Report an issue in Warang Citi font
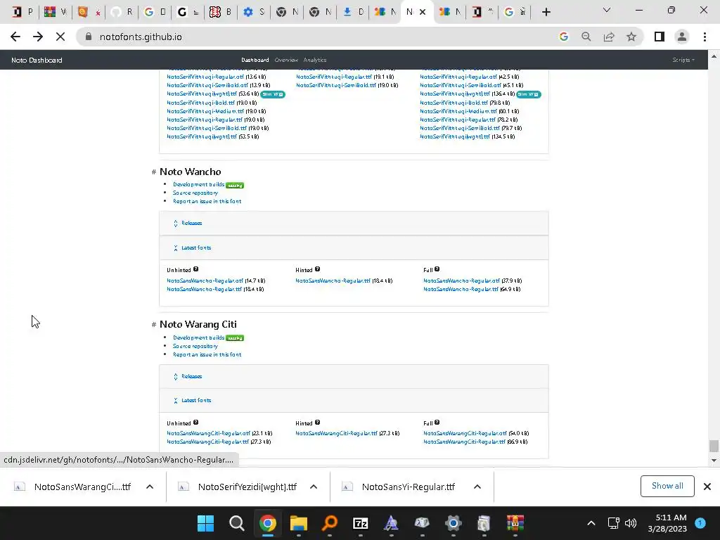The width and height of the screenshot is (720, 540). click(207, 354)
